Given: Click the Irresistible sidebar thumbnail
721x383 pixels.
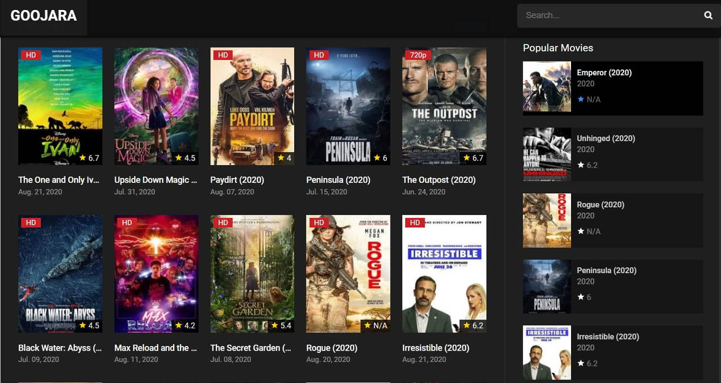Looking at the screenshot, I should pyautogui.click(x=547, y=352).
